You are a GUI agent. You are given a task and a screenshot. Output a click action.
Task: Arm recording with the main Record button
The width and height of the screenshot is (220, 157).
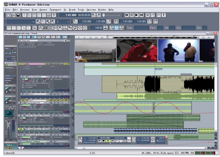click(x=147, y=15)
